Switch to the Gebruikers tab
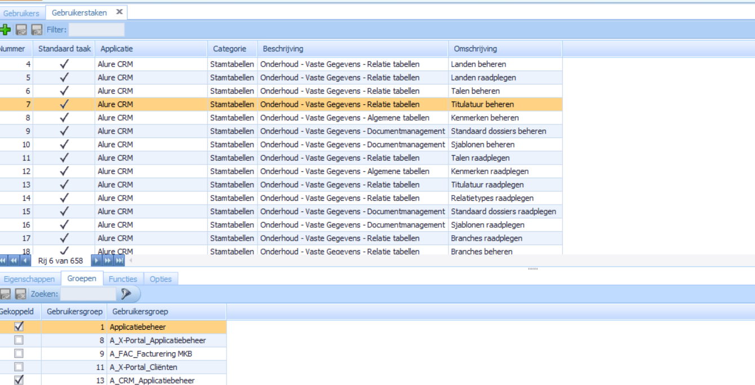Screen dimensions: 755x385 point(21,13)
